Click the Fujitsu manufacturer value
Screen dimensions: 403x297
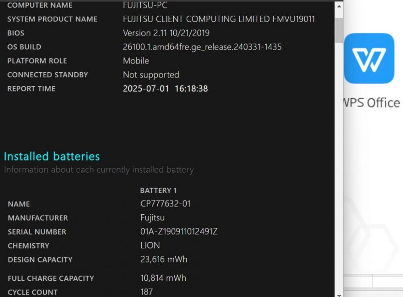(152, 218)
